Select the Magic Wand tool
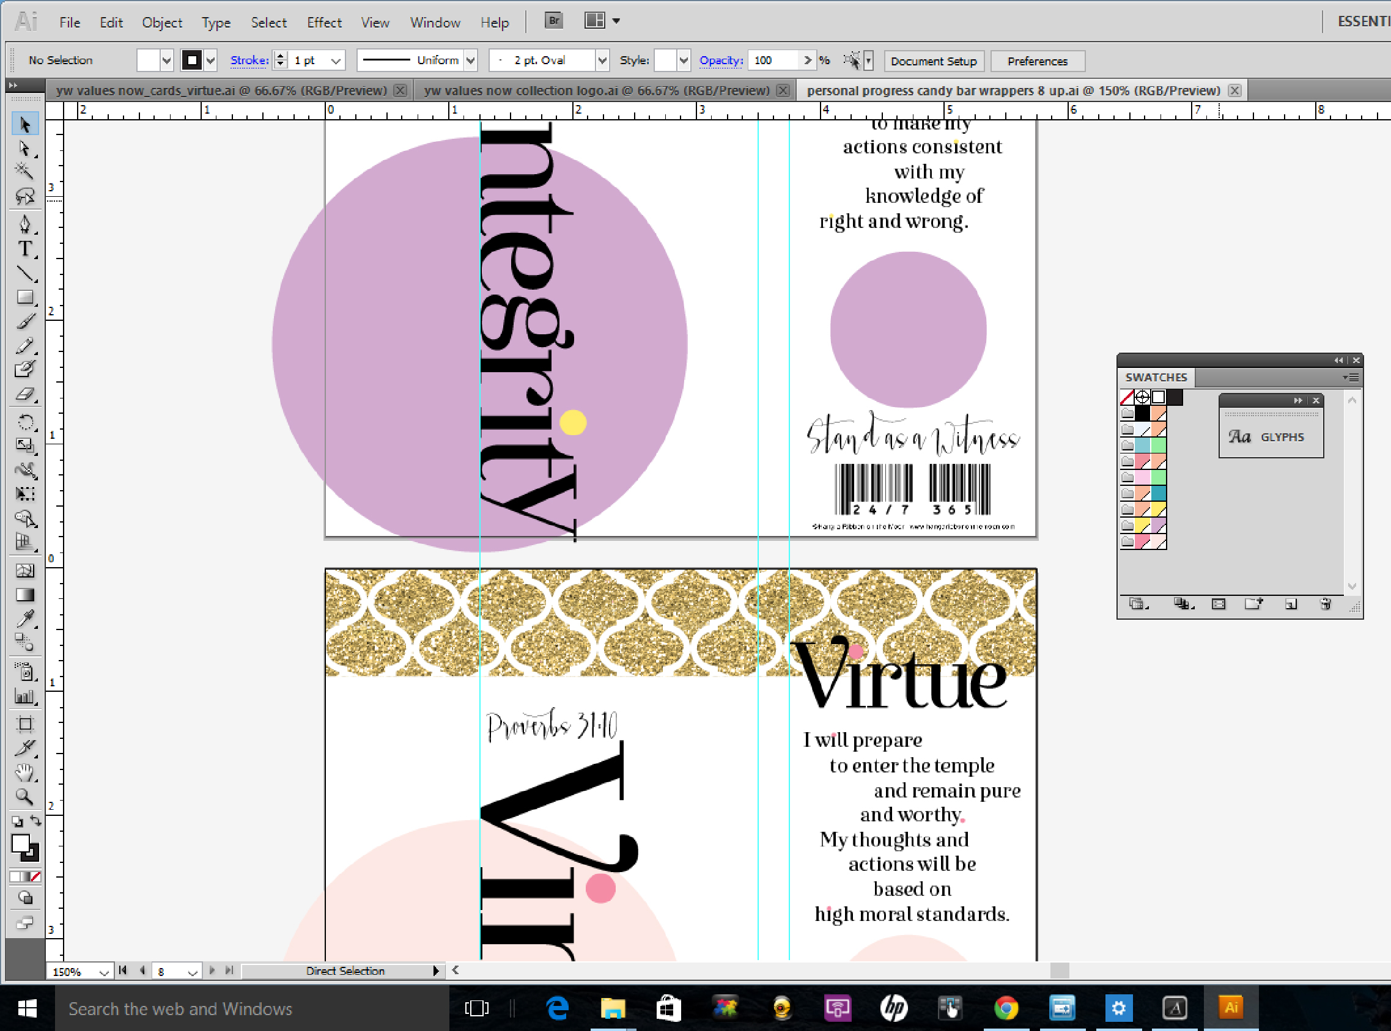 (x=24, y=171)
